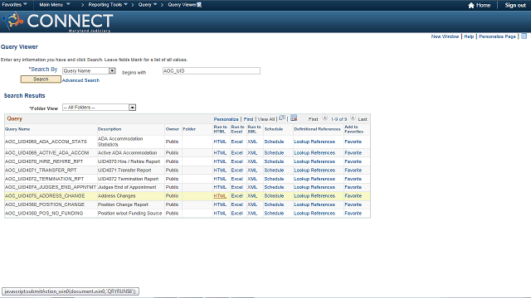Click the Query Viewer breadcrumb icon
The height and width of the screenshot is (298, 531).
(199, 5)
